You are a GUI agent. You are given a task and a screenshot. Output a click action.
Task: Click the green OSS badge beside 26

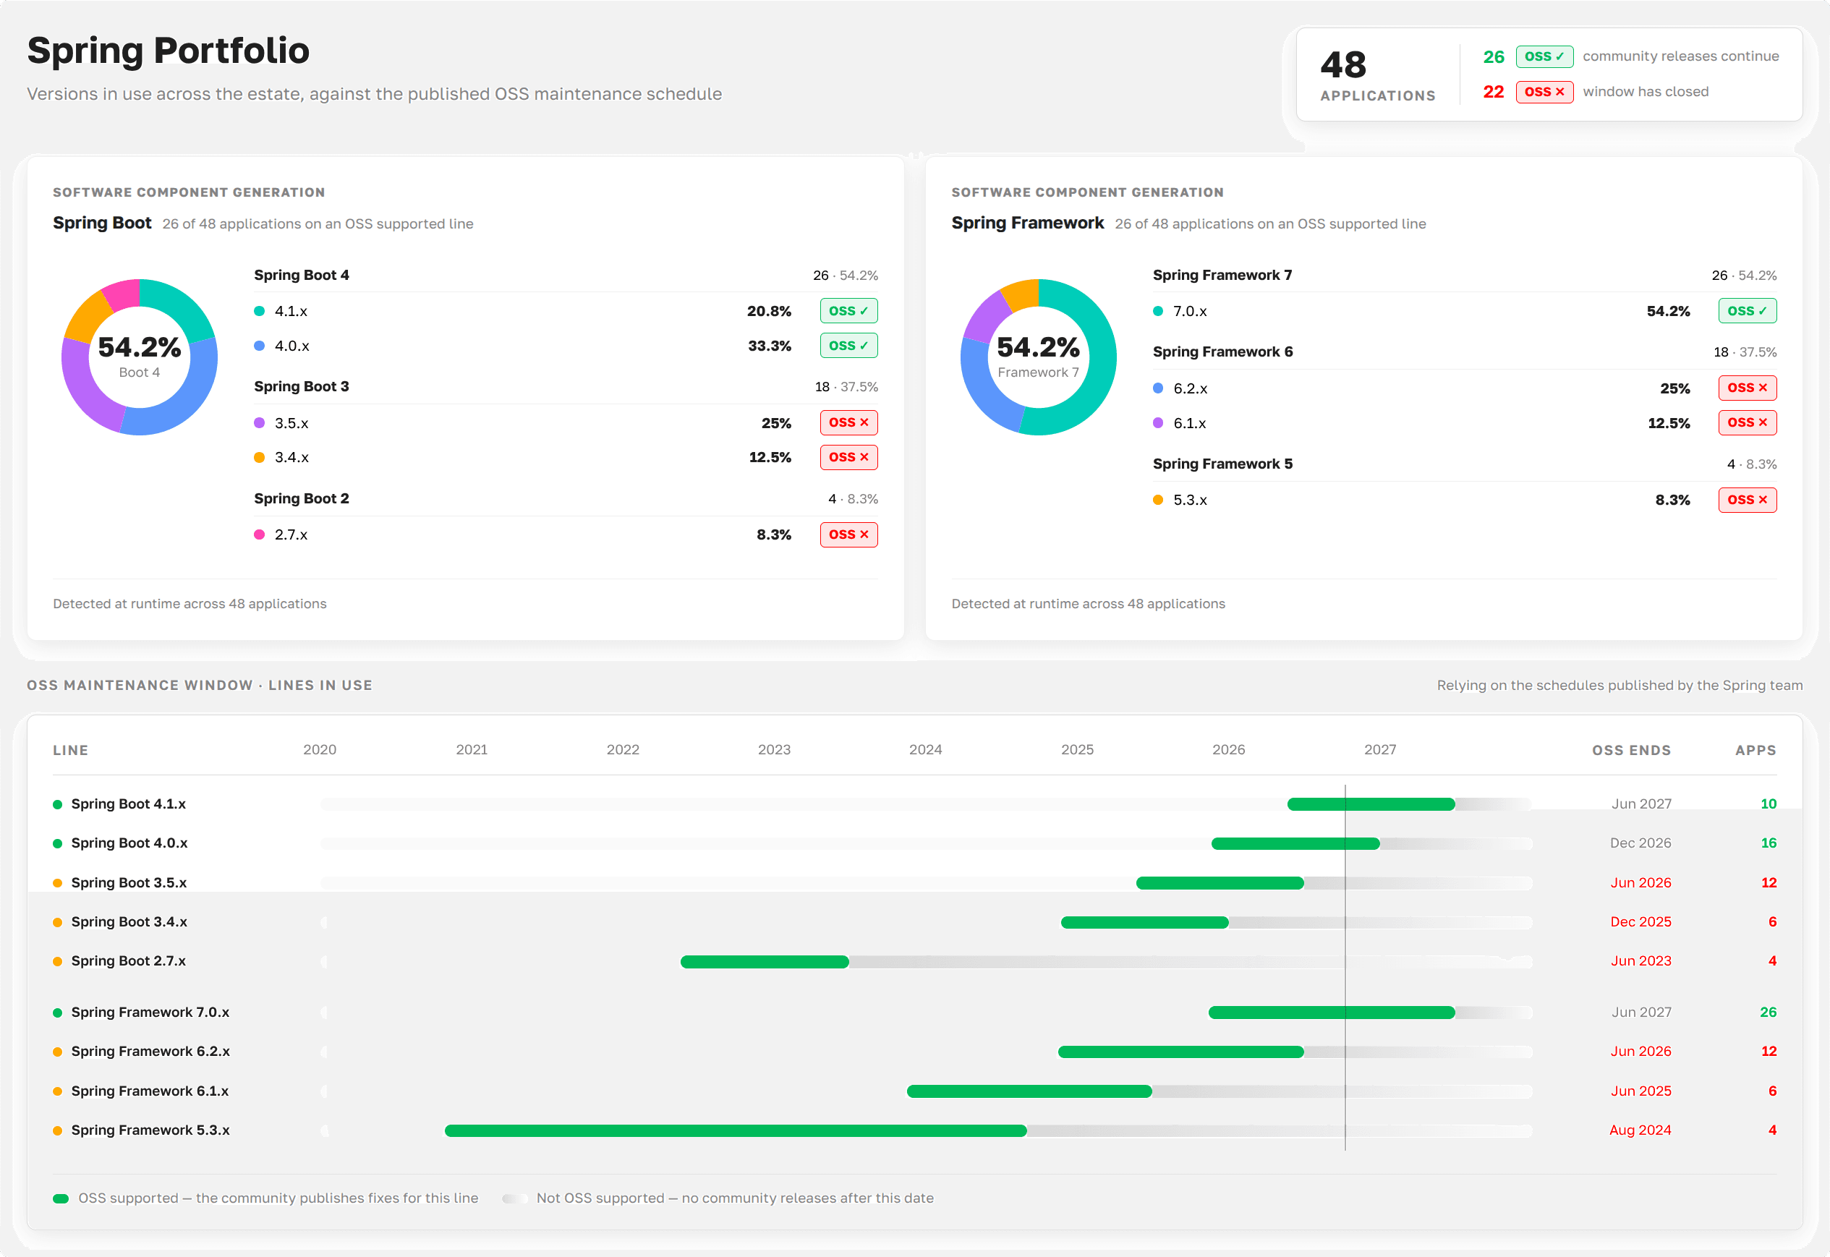pos(1544,56)
